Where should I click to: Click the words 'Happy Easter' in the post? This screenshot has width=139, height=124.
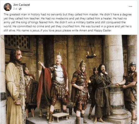click(x=103, y=30)
